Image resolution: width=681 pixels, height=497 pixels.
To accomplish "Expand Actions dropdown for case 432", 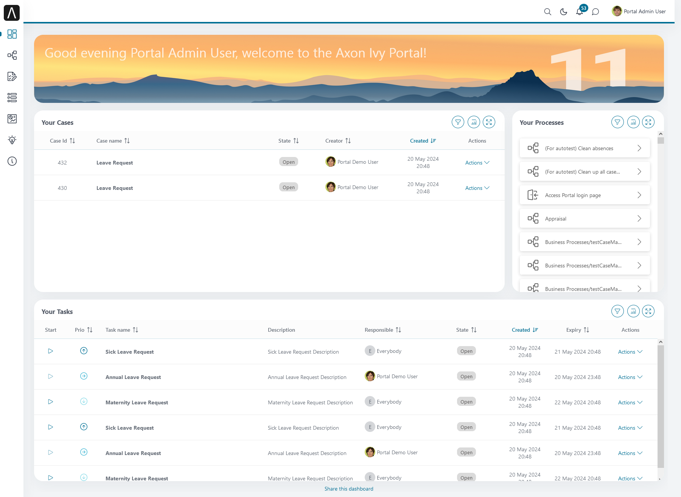I will point(477,163).
